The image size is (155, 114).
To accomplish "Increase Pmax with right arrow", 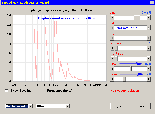I will coord(149,69).
